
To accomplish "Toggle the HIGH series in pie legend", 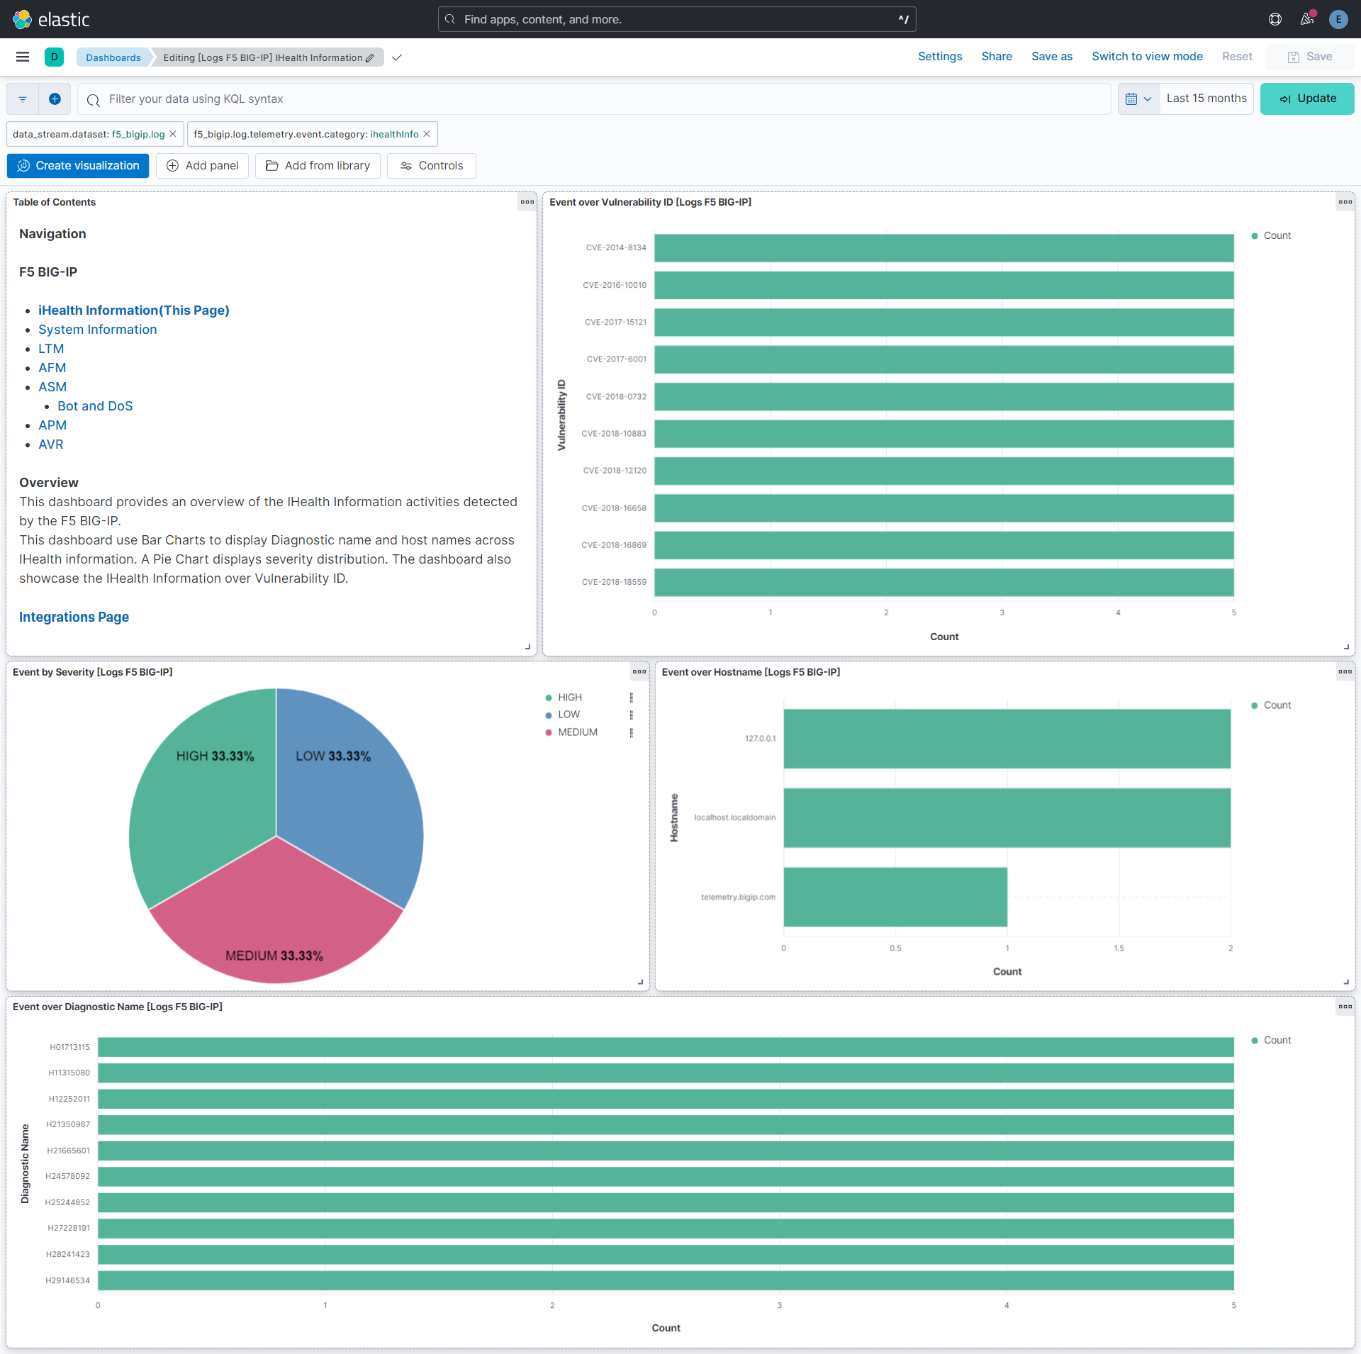I will 569,697.
